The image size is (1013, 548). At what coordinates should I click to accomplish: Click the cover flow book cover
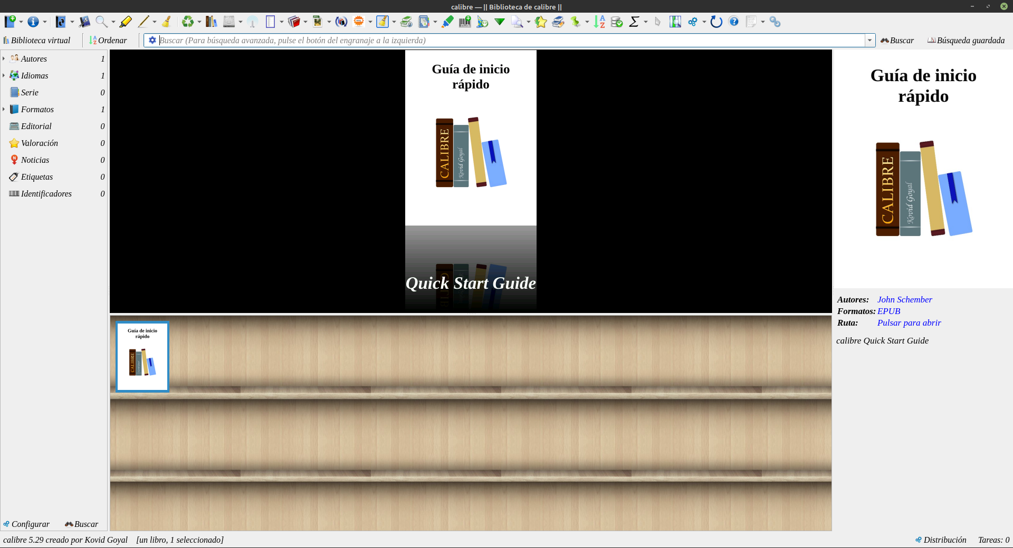coord(471,138)
